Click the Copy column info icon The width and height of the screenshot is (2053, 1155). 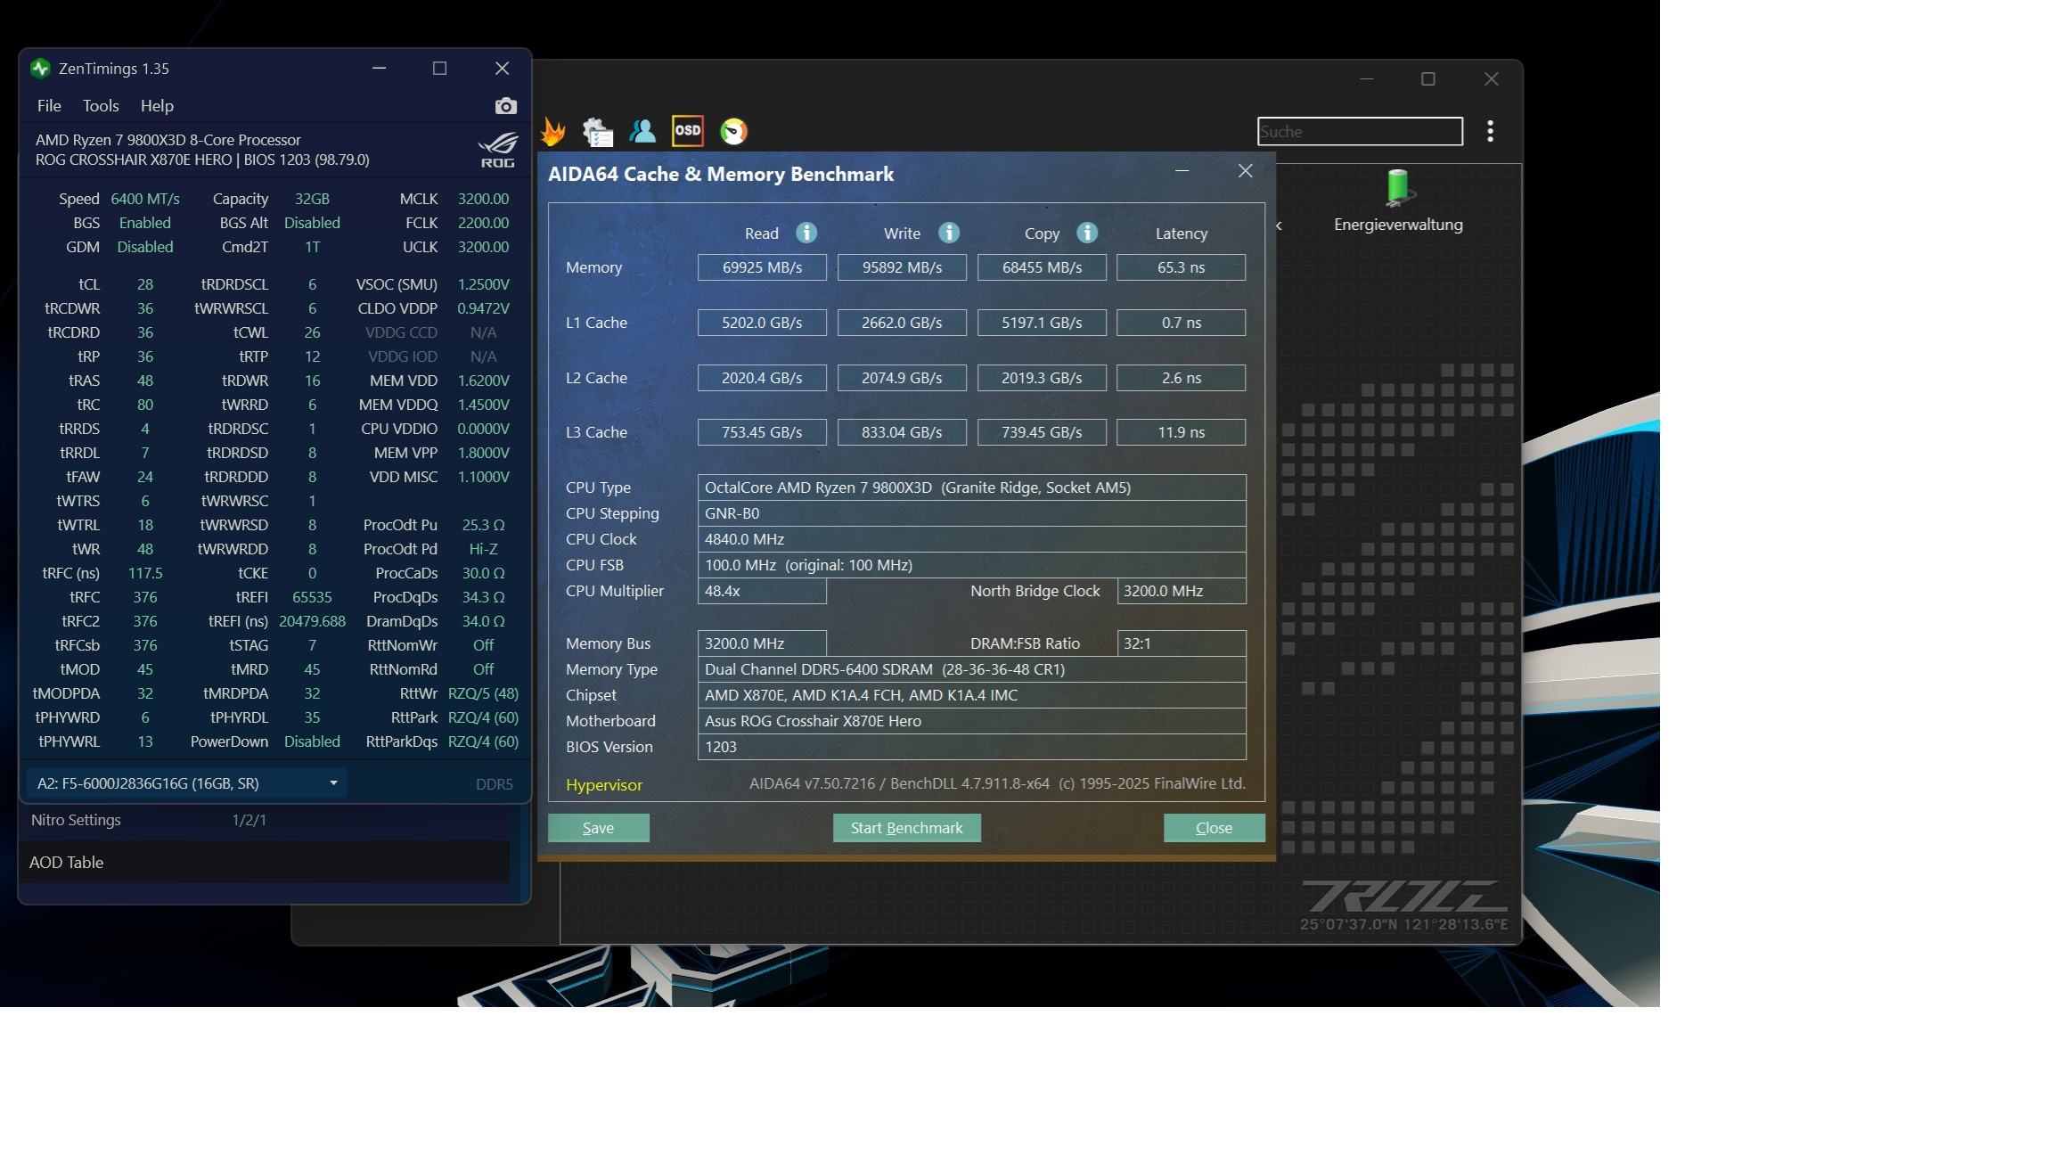pos(1086,233)
